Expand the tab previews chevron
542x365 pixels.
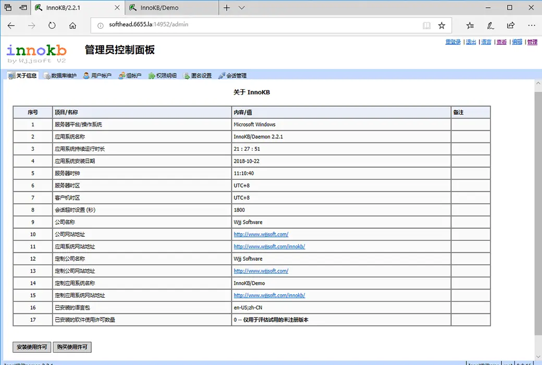[x=242, y=8]
